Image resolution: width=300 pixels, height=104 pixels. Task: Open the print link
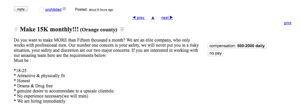tap(288, 23)
